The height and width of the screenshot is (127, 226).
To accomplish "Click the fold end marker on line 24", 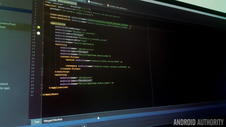I will [42, 72].
